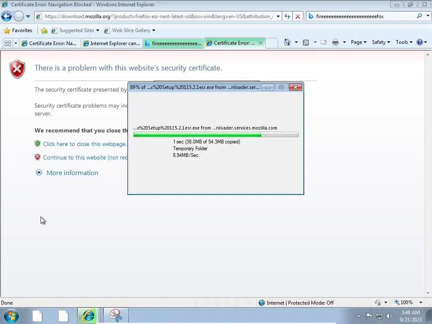Click the Refresh page icon
Image resolution: width=432 pixels, height=324 pixels.
pos(287,16)
